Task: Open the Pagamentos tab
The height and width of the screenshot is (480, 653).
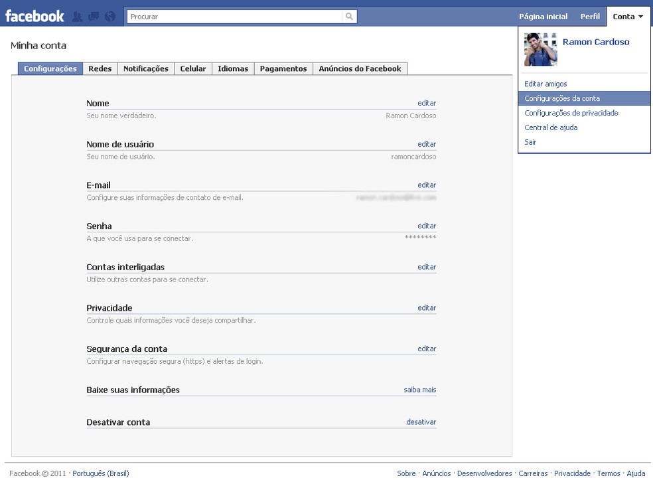Action: coord(283,68)
